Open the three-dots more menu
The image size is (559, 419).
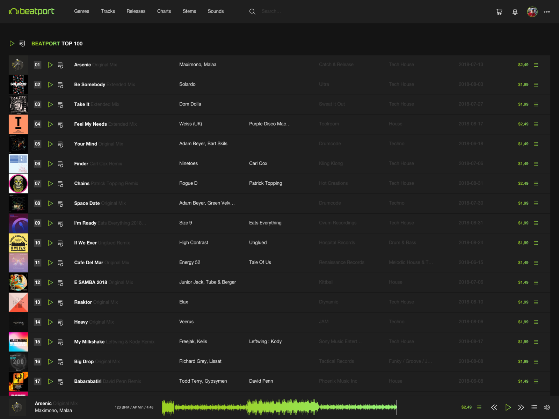coord(547,12)
